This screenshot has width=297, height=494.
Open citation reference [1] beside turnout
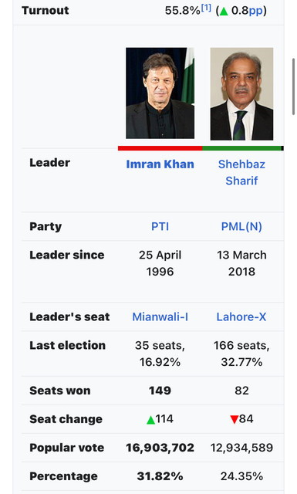click(x=206, y=8)
